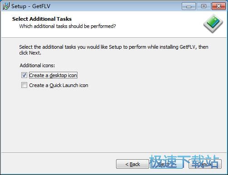Click the 'Create a desktop icon' label text
Screen dimensions: 228x175
(x=53, y=75)
